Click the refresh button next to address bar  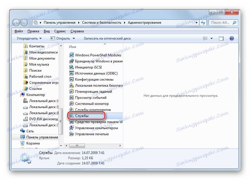tap(203, 23)
